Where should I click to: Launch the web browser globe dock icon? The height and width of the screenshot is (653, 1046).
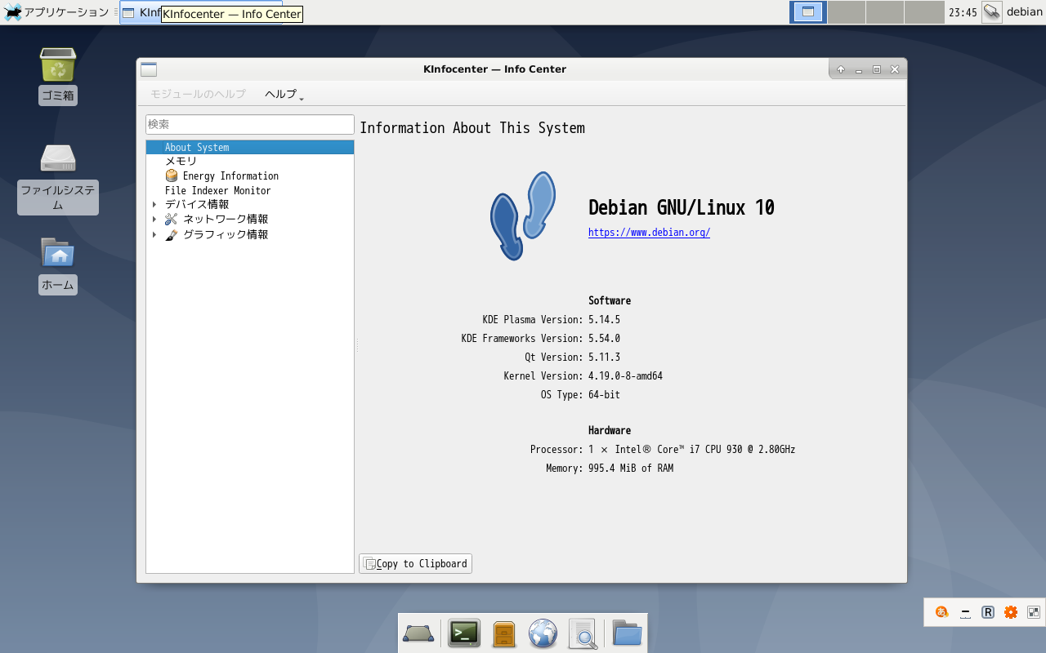(x=543, y=633)
